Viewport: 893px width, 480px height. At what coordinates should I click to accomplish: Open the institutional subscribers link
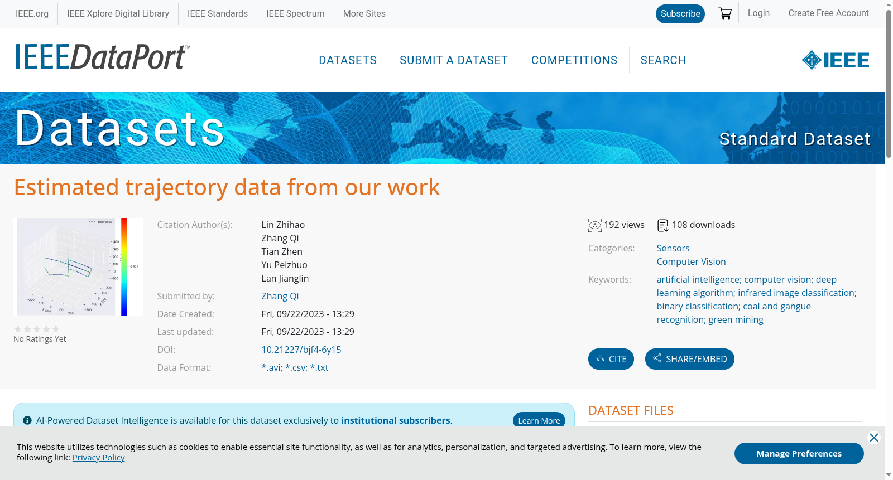396,420
